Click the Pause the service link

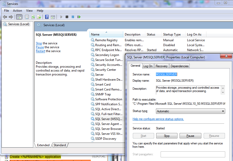click(x=40, y=47)
